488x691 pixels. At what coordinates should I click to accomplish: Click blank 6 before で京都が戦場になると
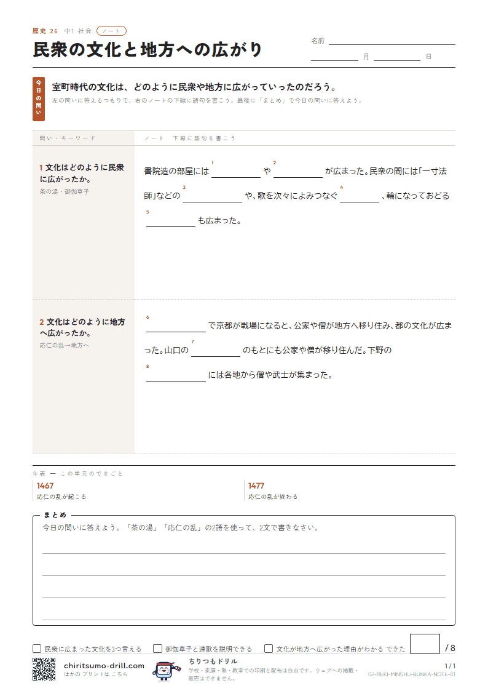point(176,326)
